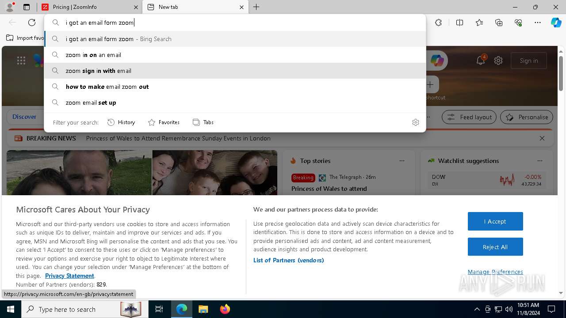
Task: Open page settings gear on new tab page
Action: point(498,61)
